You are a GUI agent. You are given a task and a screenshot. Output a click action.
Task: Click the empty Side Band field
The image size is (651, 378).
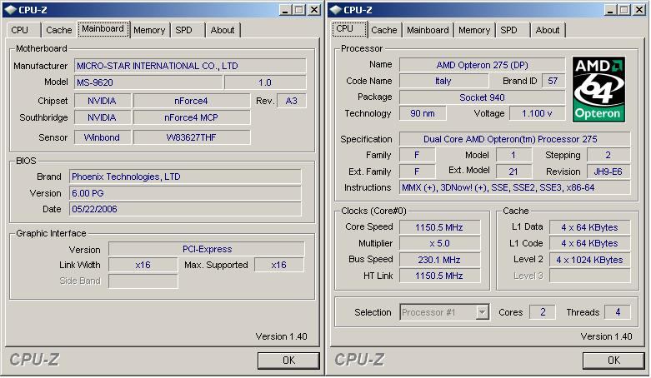(143, 281)
